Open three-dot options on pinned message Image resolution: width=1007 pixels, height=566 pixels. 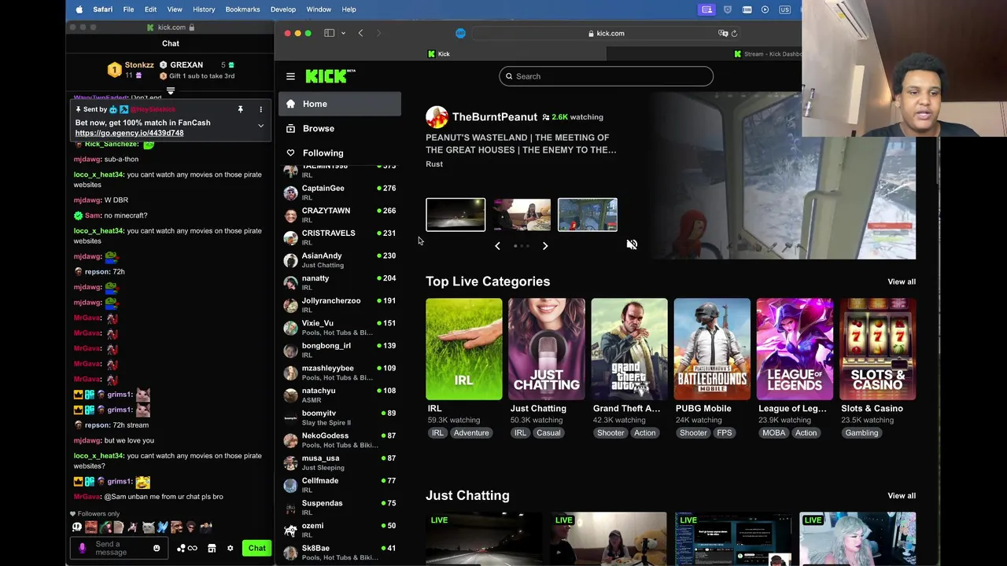pos(260,109)
